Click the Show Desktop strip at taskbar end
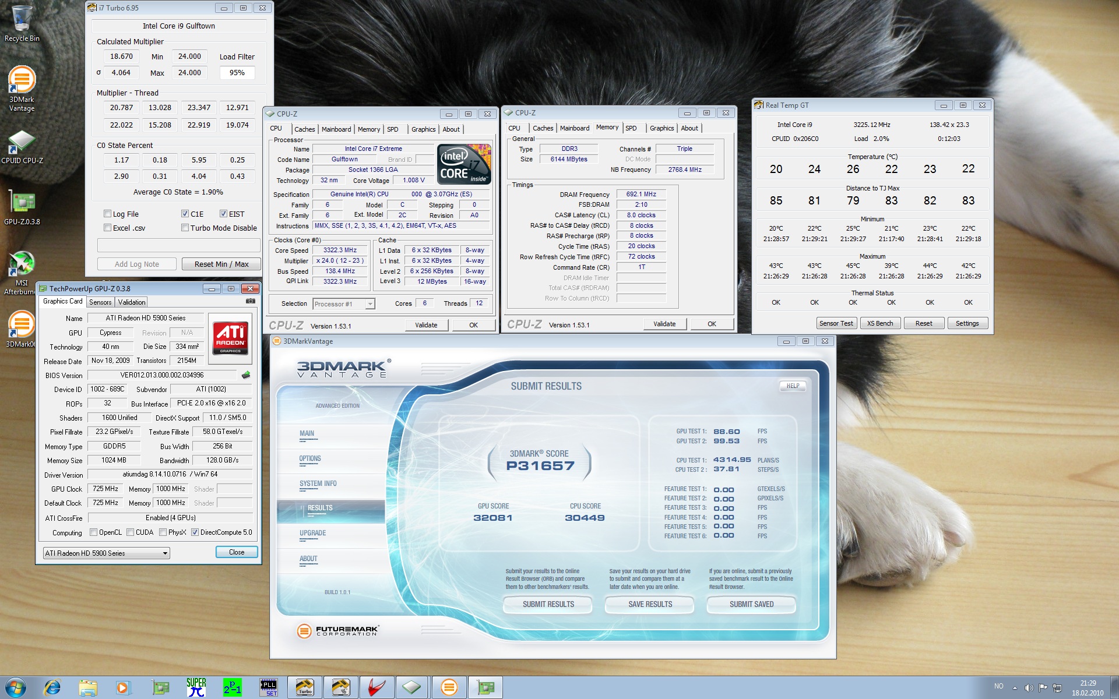The image size is (1119, 699). click(1114, 687)
